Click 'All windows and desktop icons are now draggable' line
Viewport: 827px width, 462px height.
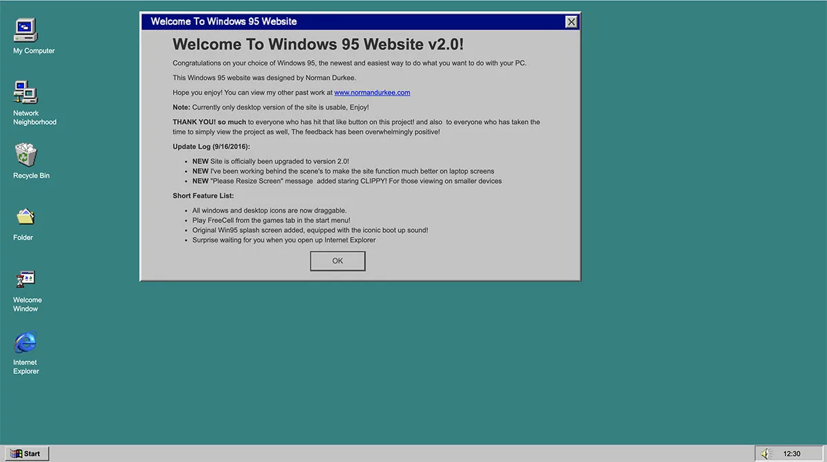coord(269,211)
